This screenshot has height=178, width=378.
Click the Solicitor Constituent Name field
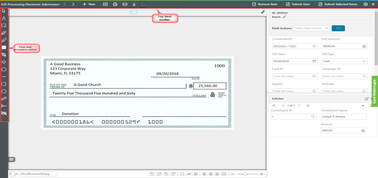(343, 117)
